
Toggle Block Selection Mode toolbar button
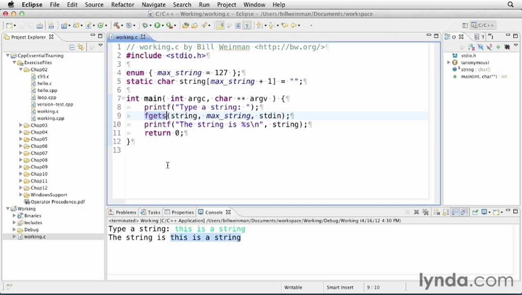coord(238,25)
